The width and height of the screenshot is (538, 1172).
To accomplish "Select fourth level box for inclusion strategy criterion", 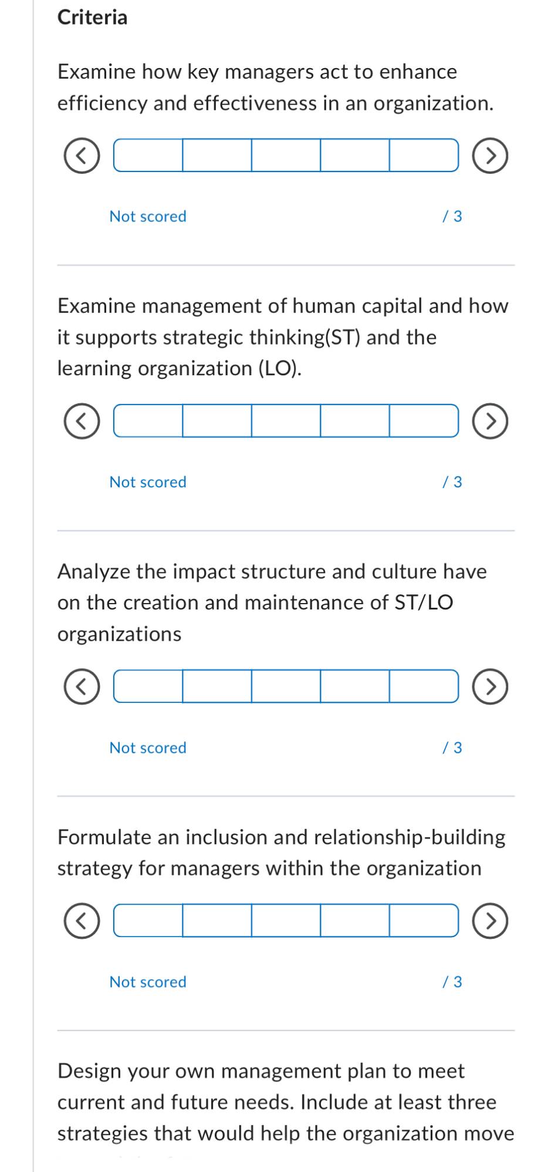I will pos(355,921).
